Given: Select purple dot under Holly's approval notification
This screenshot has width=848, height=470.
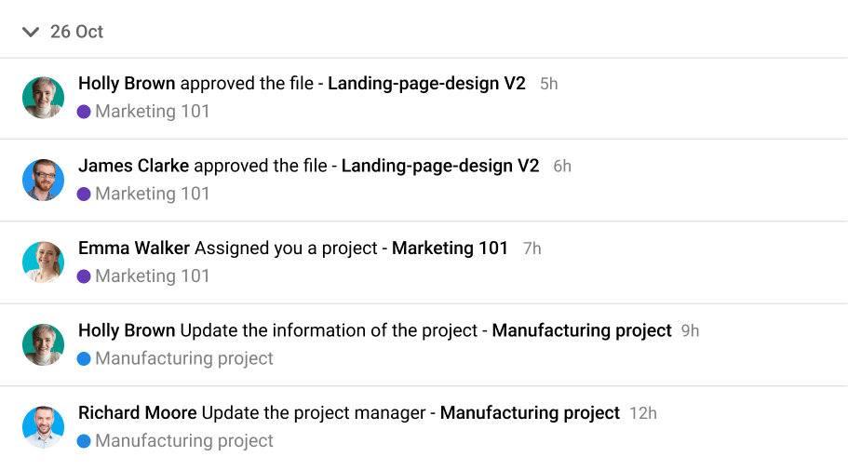Looking at the screenshot, I should point(84,112).
